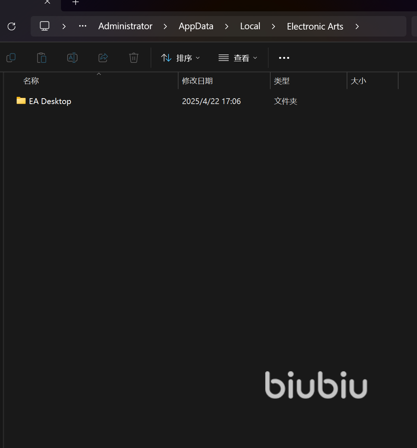Click the Refresh button
417x448 pixels.
coord(12,26)
